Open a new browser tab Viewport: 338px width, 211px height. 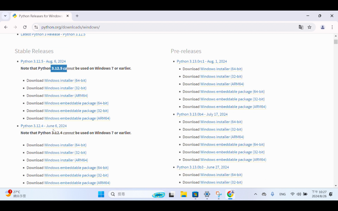[x=77, y=16]
